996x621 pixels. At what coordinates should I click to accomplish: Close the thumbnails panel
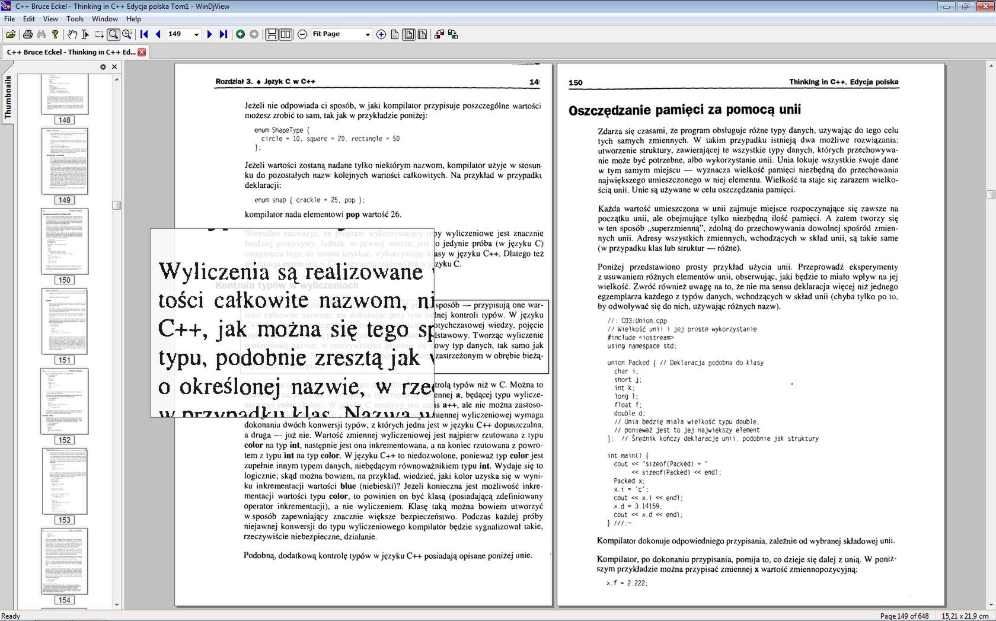pos(114,67)
